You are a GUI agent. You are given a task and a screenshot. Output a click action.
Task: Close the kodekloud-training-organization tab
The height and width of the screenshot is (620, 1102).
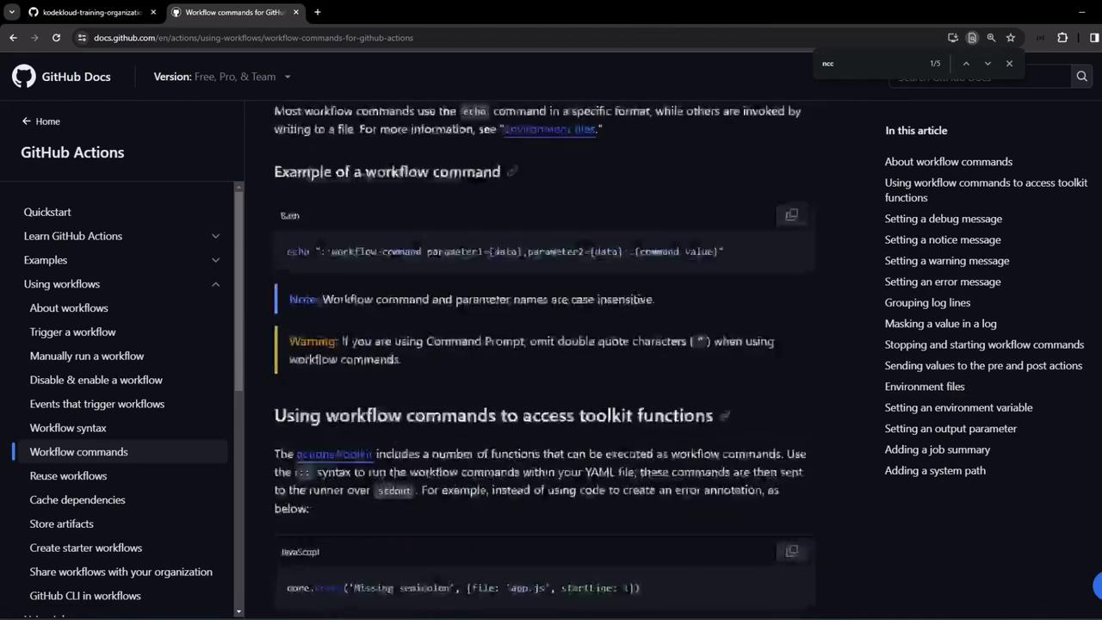click(153, 12)
